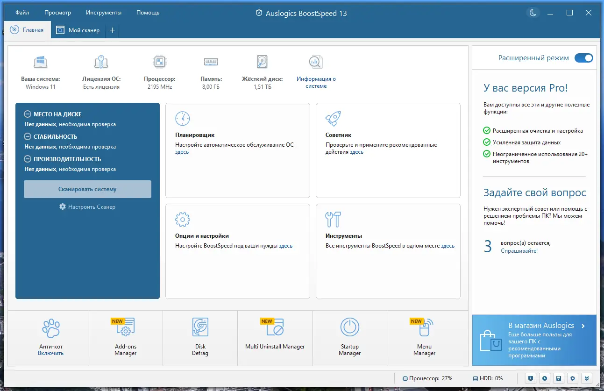Open the Disk Defrag tool icon
Screen dimensions: 604x391
200,327
